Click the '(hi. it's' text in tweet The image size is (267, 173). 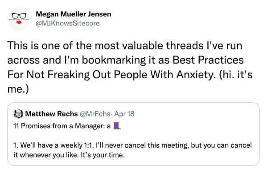click(236, 74)
